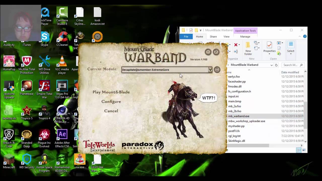Select mbw_workshop_uploader.exe in the file list
Screen dimensions: 322x181
pos(247,121)
